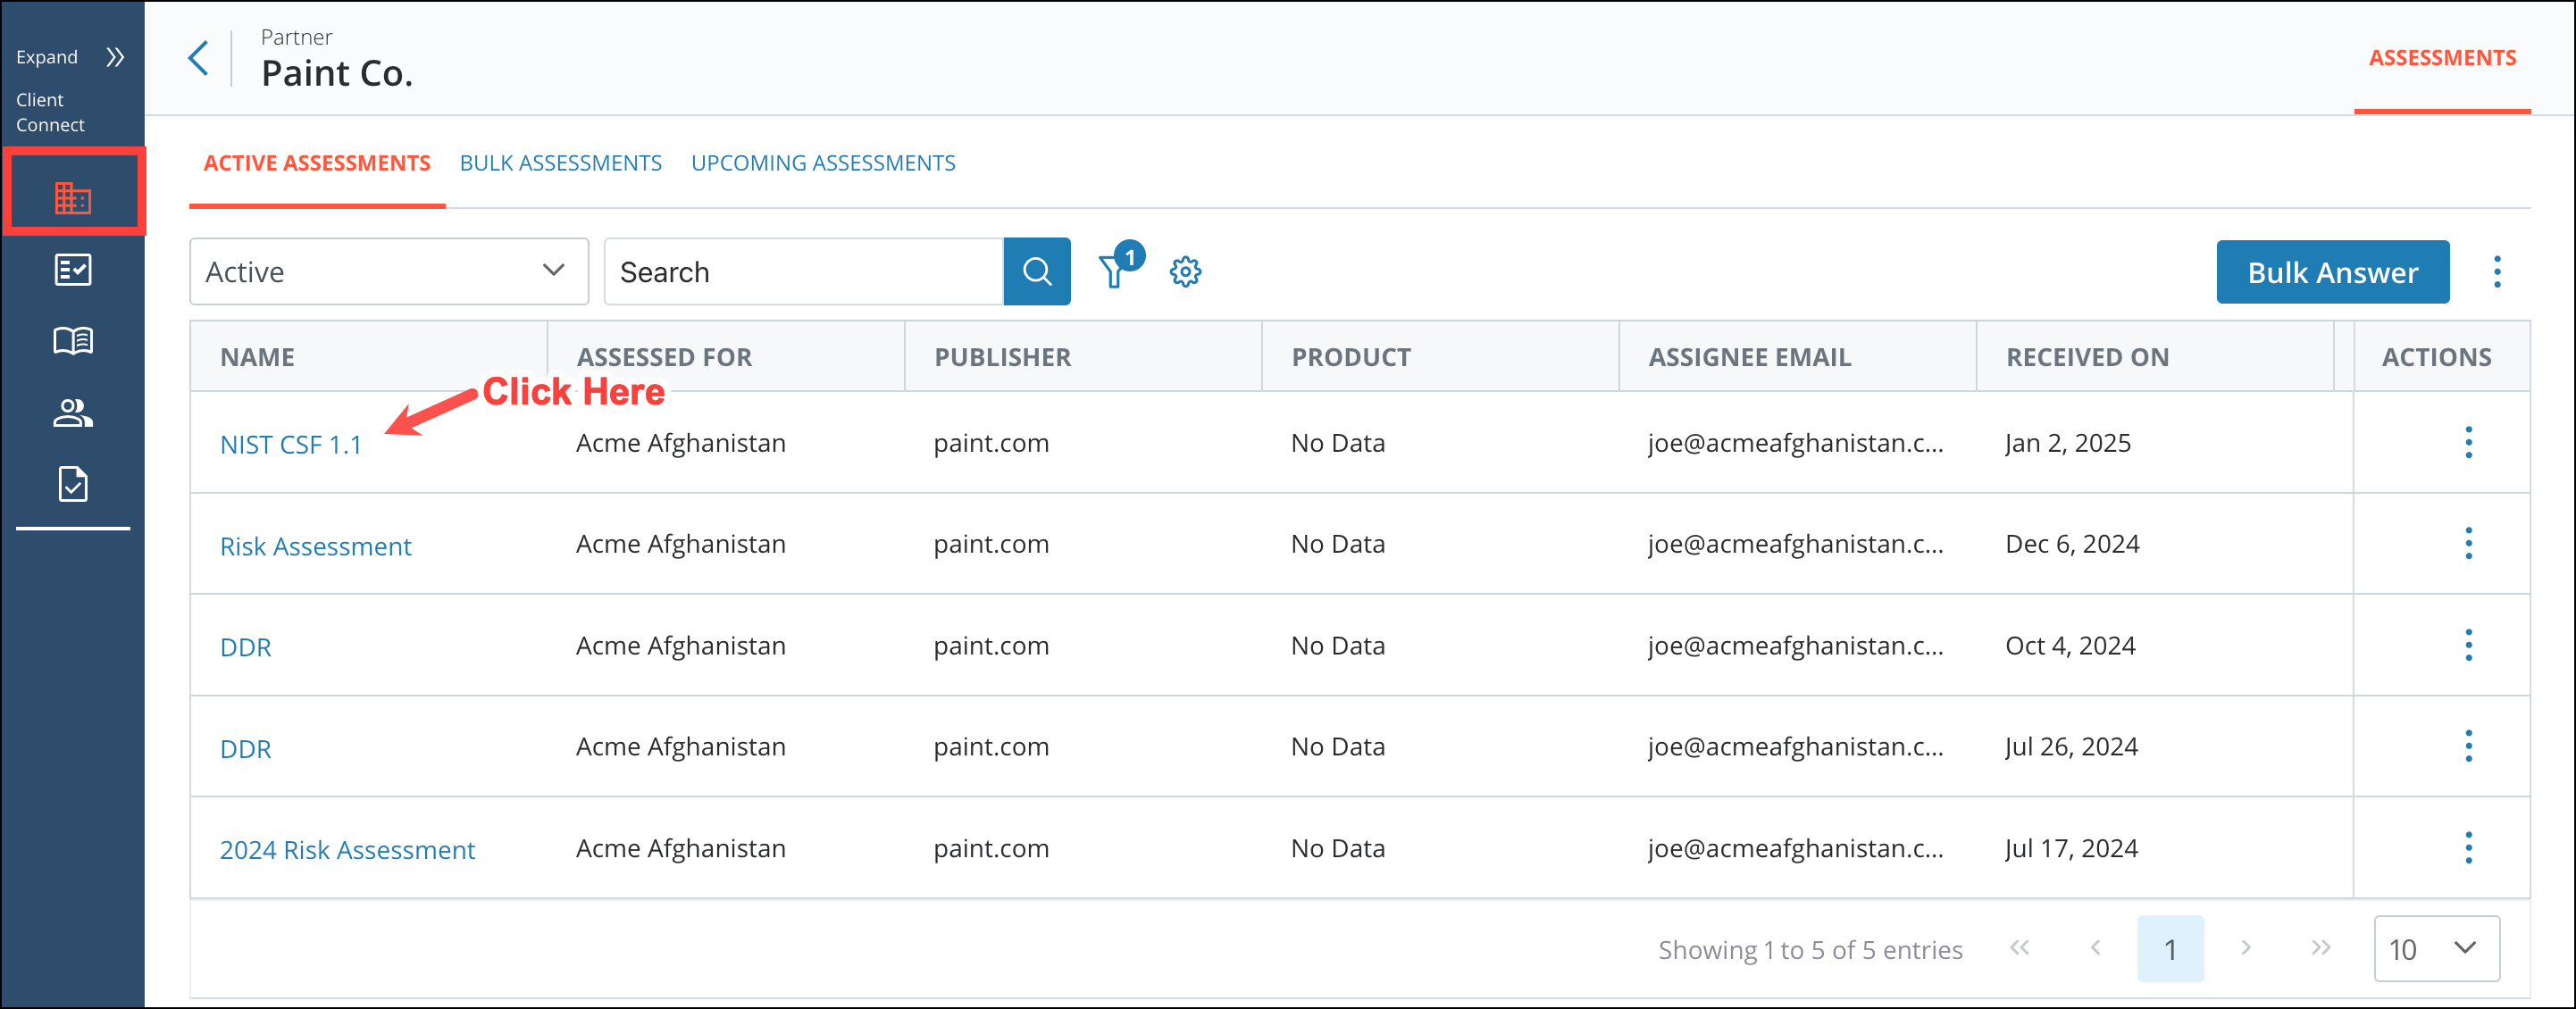Open the DDR link received Oct 4, 2024
2576x1009 pixels.
pyautogui.click(x=245, y=647)
